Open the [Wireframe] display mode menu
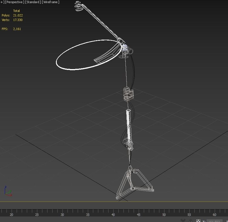 pyautogui.click(x=51, y=2)
